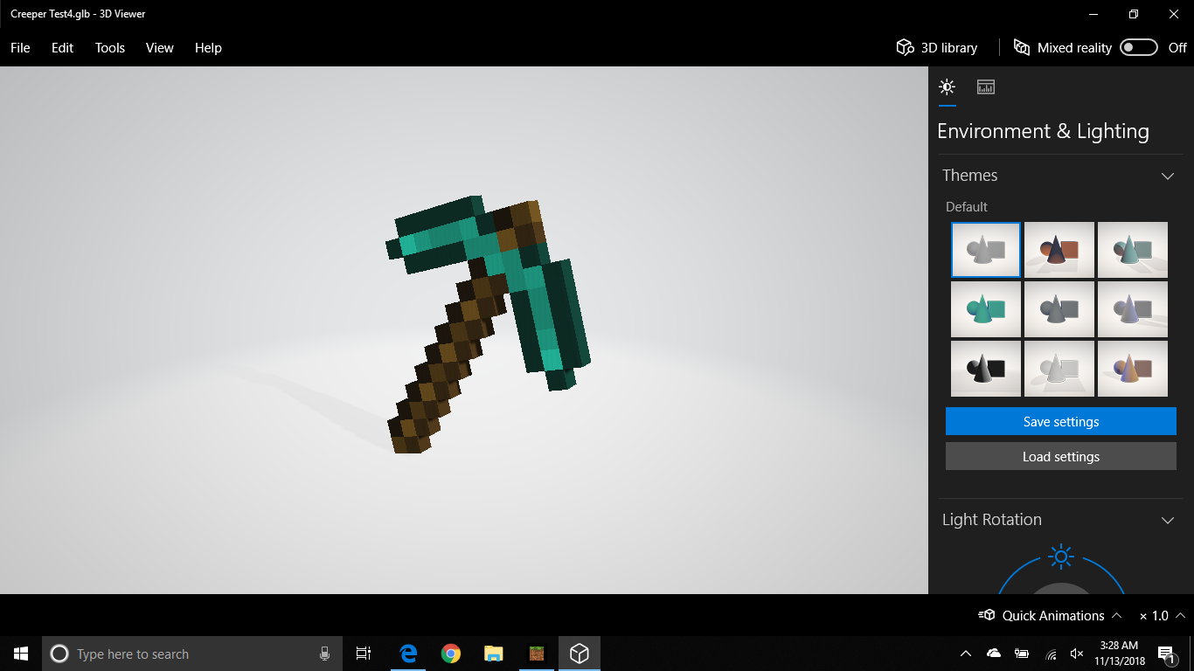The width and height of the screenshot is (1194, 671).
Task: Select the default light gray theme thumbnail
Action: (x=986, y=250)
